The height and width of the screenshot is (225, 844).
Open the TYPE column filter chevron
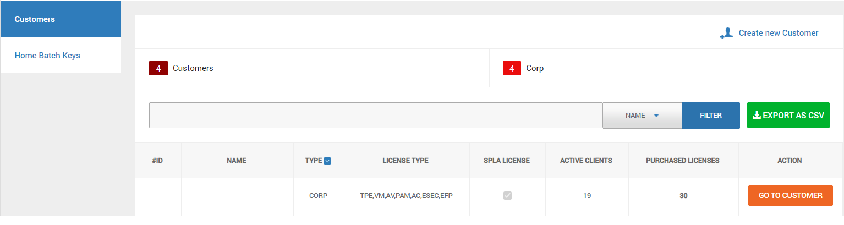tap(327, 161)
